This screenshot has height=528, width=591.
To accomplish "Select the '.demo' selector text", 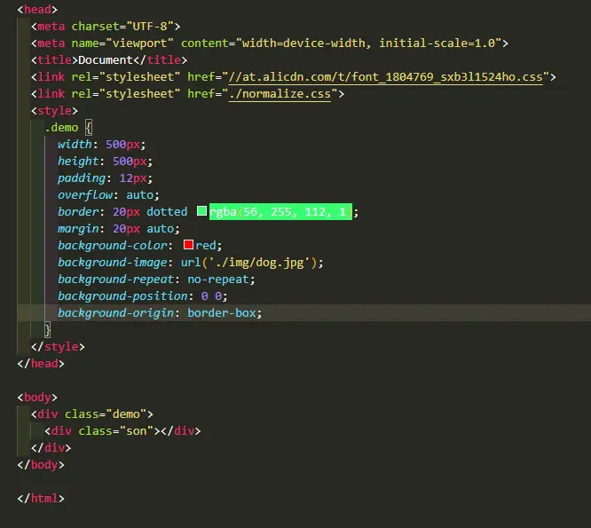I will [61, 128].
